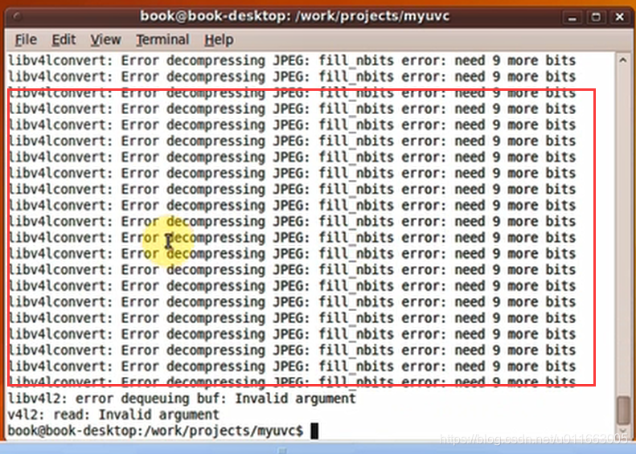Click the title bar text book@book-desktop: /work/projects/myuvc
636x454 pixels.
click(295, 17)
